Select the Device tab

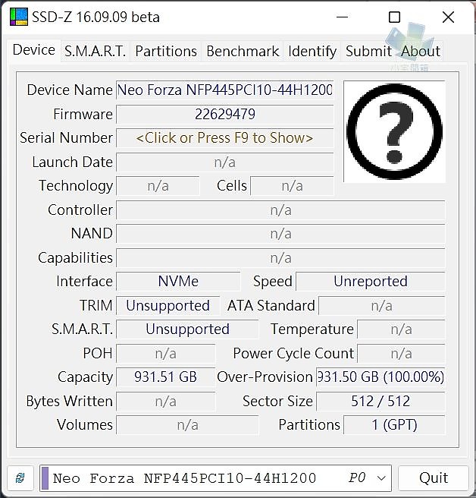34,50
